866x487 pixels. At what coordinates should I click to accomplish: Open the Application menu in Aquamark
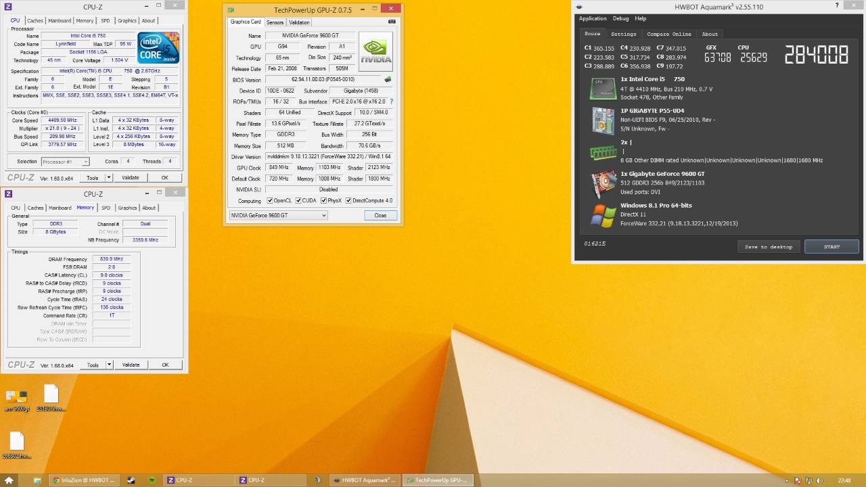(593, 19)
